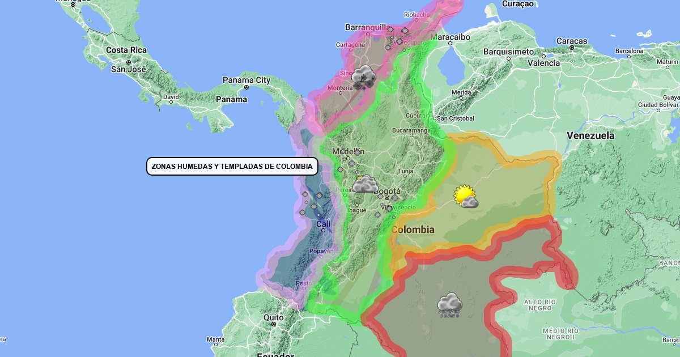This screenshot has width=680, height=357.
Task: Click the Colombia country label
Action: click(413, 229)
